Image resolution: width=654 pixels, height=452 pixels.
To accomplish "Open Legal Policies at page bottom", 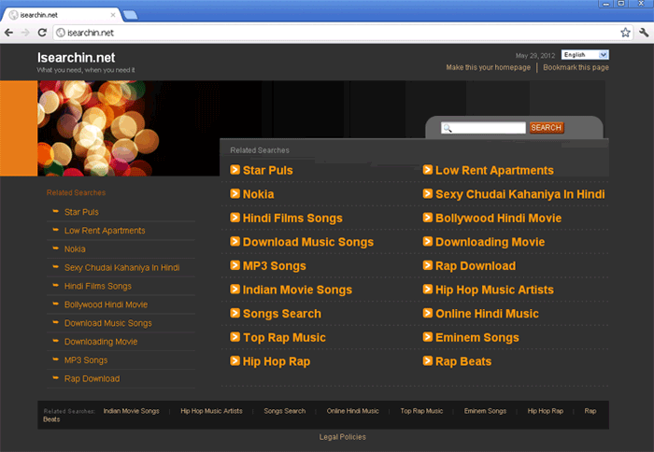I will (x=342, y=437).
